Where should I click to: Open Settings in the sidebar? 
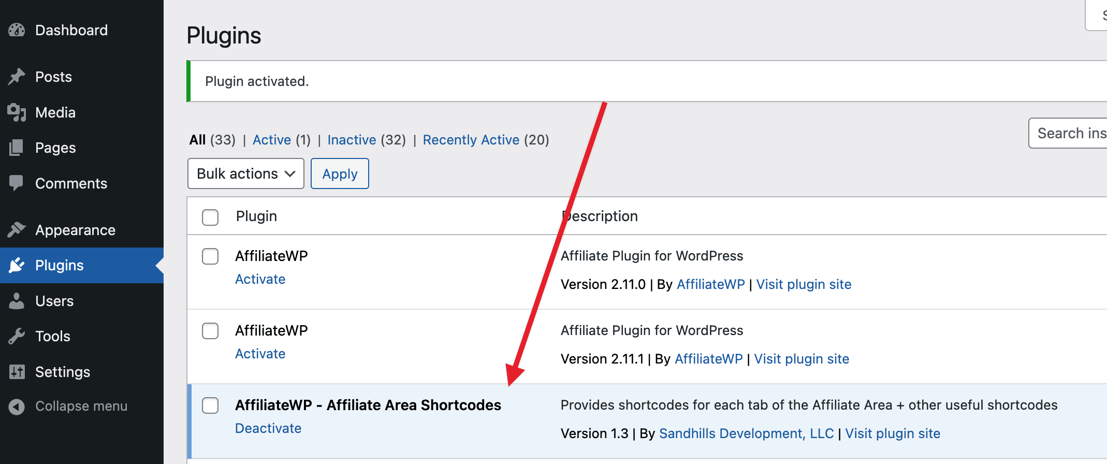[x=63, y=372]
